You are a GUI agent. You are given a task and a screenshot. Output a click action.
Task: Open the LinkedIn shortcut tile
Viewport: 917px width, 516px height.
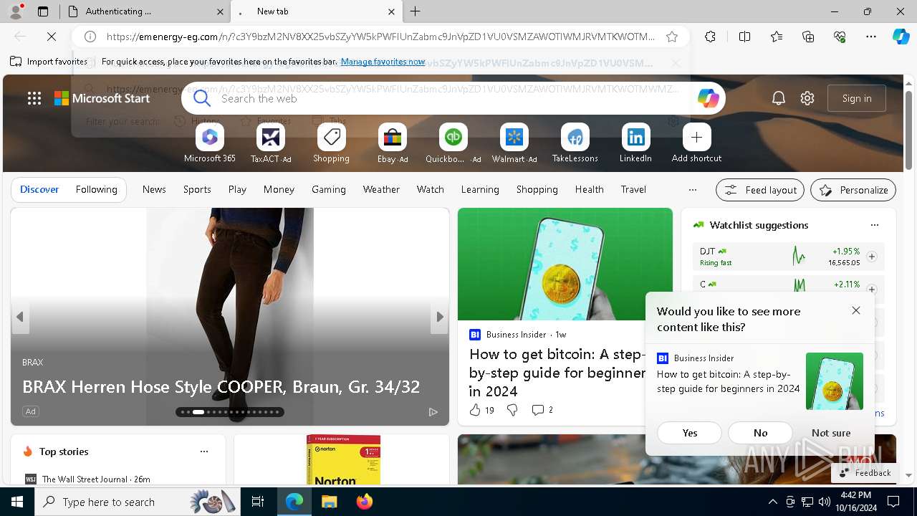click(x=635, y=137)
